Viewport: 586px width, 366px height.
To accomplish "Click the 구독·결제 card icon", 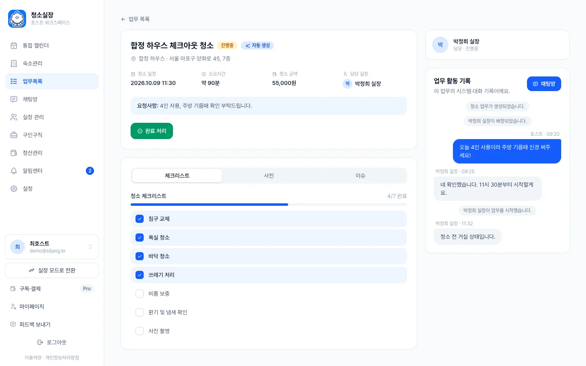I will [x=13, y=289].
